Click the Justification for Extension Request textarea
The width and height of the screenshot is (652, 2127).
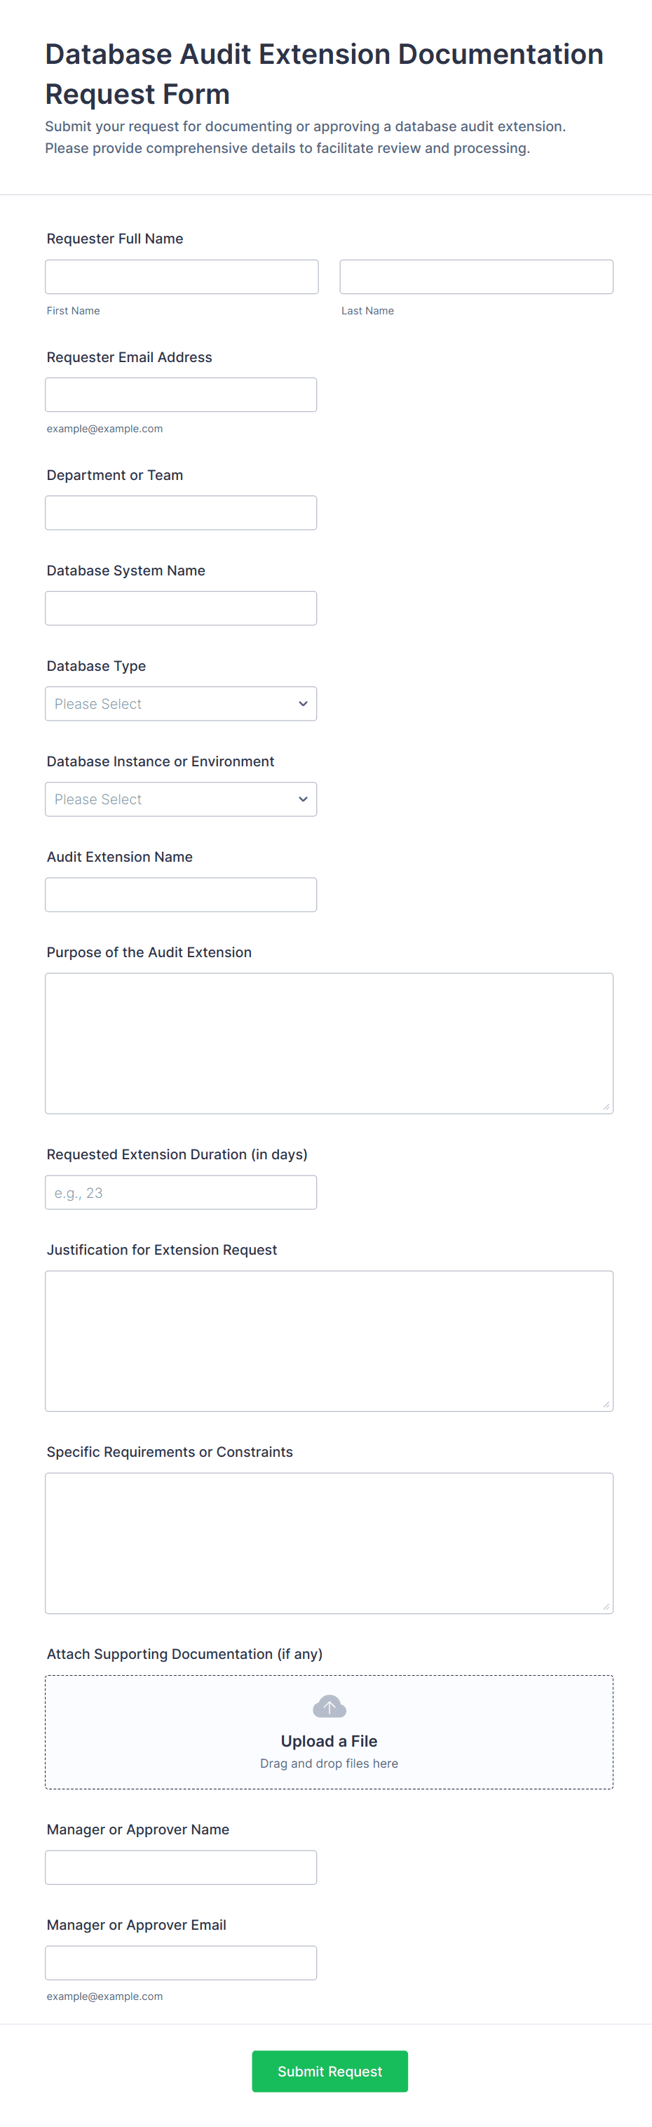click(329, 1341)
